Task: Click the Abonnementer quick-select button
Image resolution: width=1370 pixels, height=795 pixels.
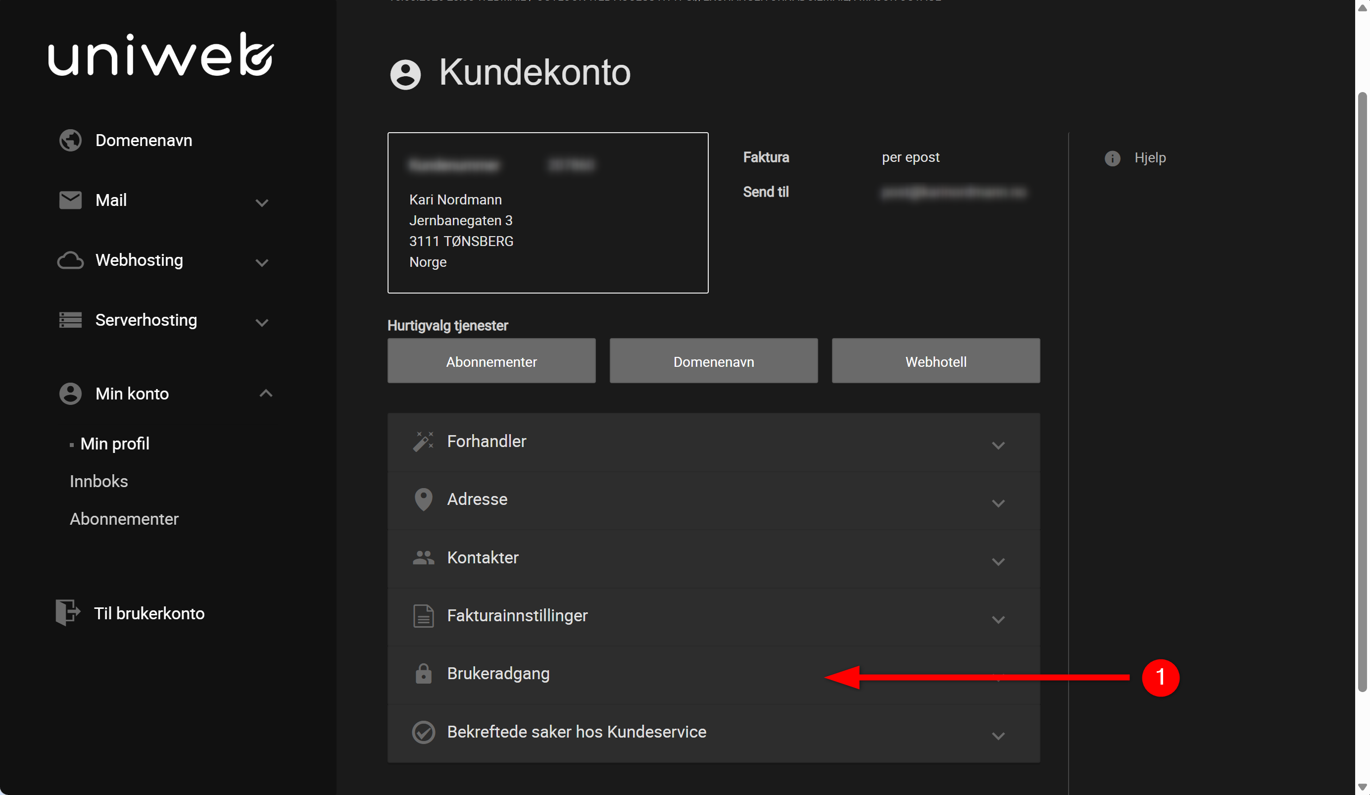Action: (x=491, y=361)
